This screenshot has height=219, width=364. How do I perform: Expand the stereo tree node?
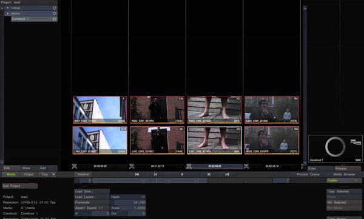pyautogui.click(x=8, y=13)
